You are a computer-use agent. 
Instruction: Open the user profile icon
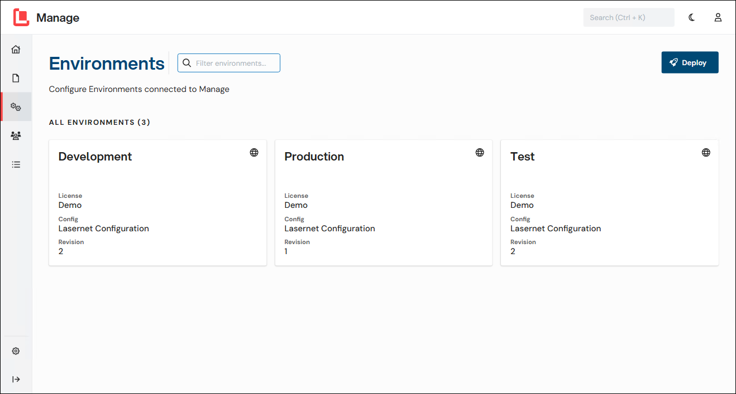click(718, 17)
